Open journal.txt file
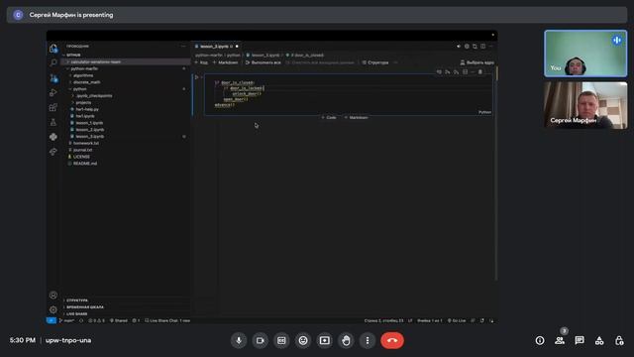The width and height of the screenshot is (634, 357). [126, 150]
